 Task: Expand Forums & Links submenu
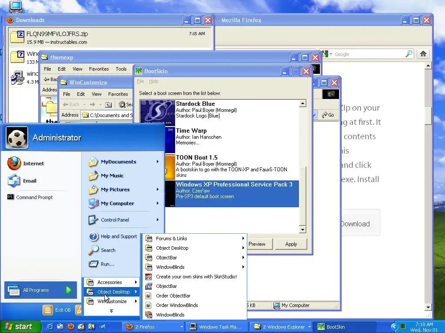[195, 238]
